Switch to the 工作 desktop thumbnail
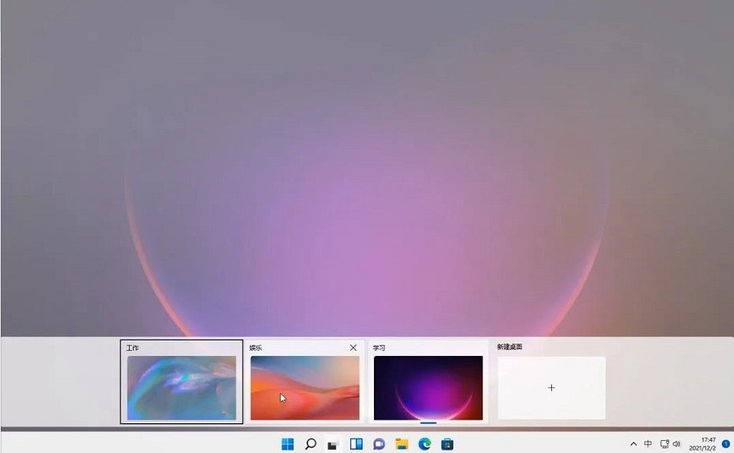Screen dimensions: 734x453 click(182, 387)
